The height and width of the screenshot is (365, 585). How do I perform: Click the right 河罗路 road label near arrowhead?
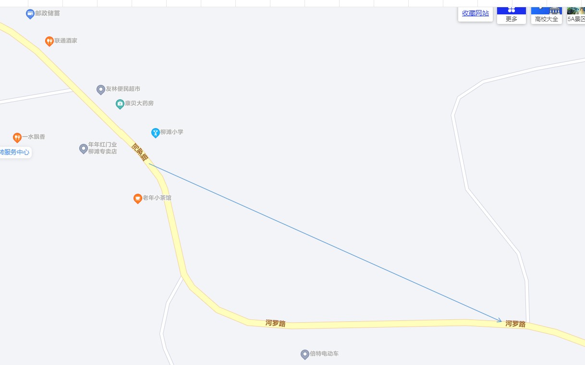pyautogui.click(x=515, y=324)
